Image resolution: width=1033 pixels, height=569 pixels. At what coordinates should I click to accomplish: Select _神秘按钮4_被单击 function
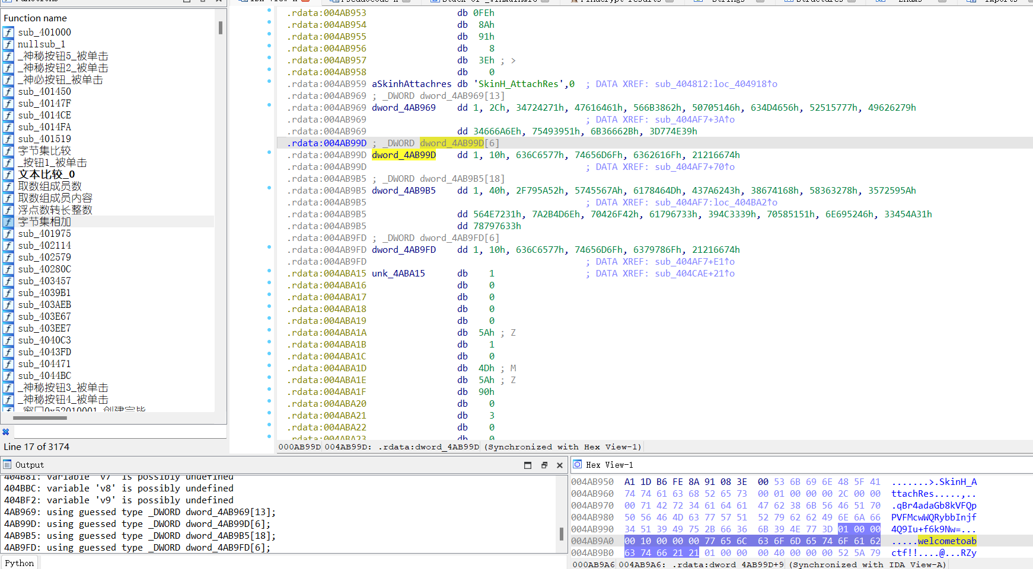click(63, 400)
